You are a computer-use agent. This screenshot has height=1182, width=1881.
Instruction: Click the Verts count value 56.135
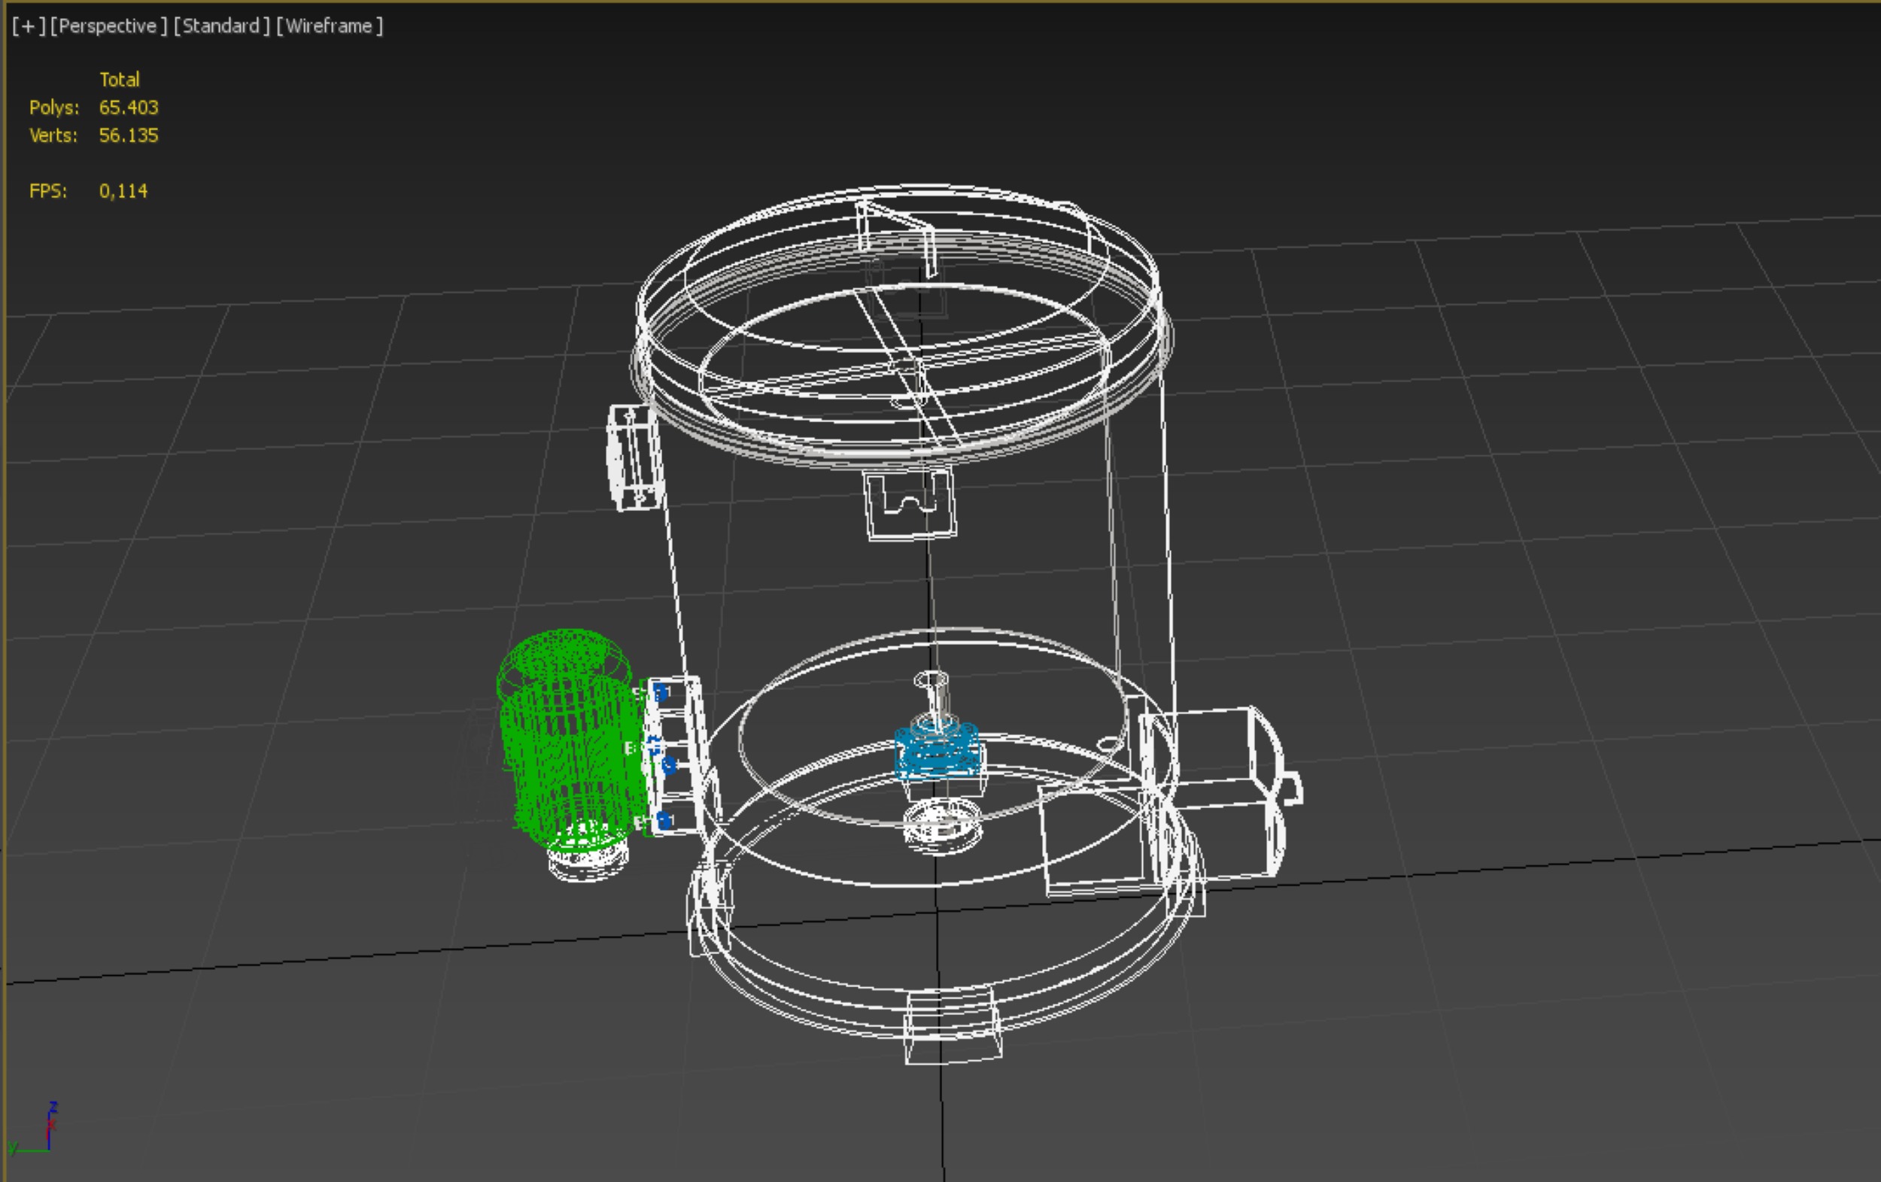click(x=129, y=135)
